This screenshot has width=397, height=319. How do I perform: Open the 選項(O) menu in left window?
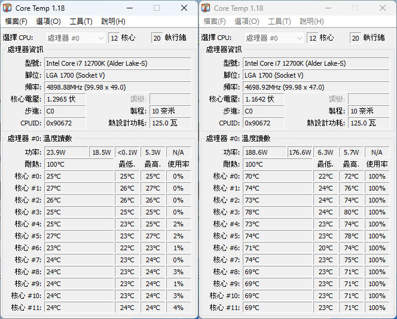click(x=48, y=22)
